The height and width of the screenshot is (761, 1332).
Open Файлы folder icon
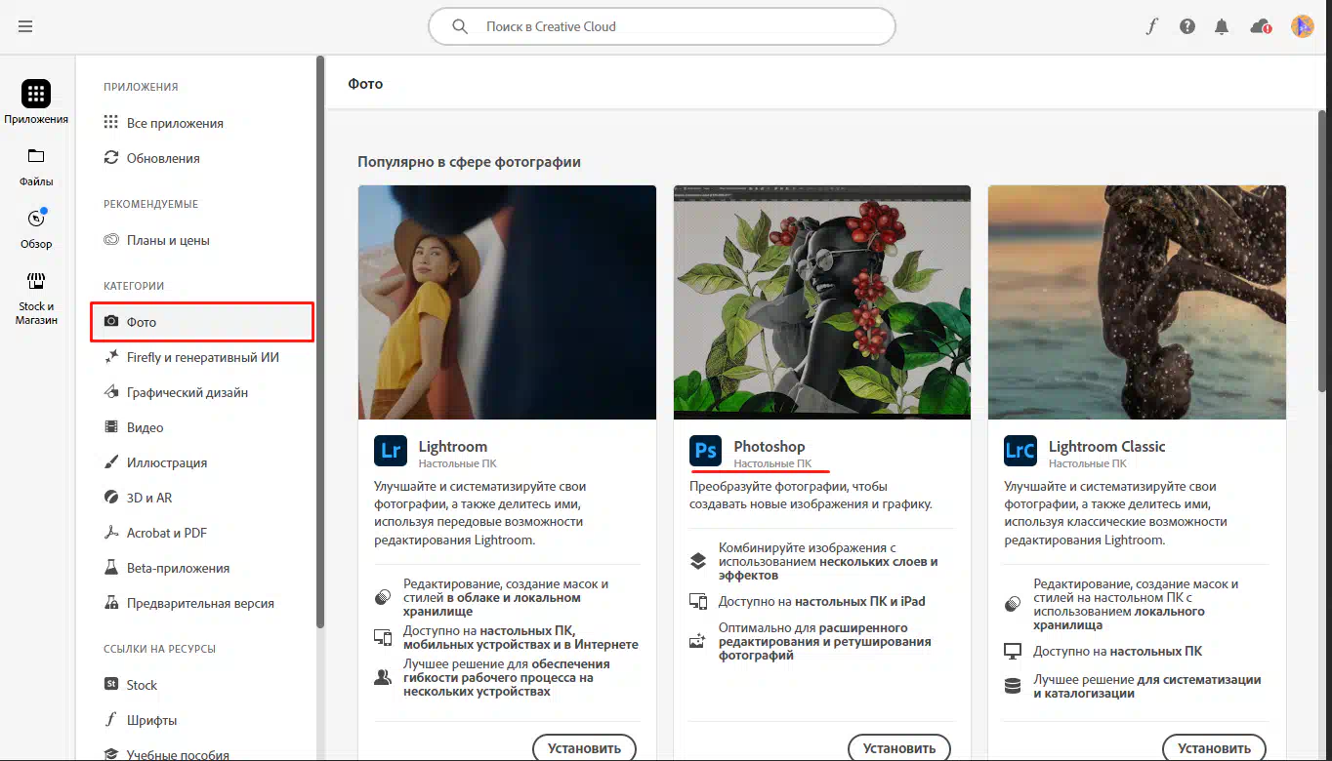[36, 156]
